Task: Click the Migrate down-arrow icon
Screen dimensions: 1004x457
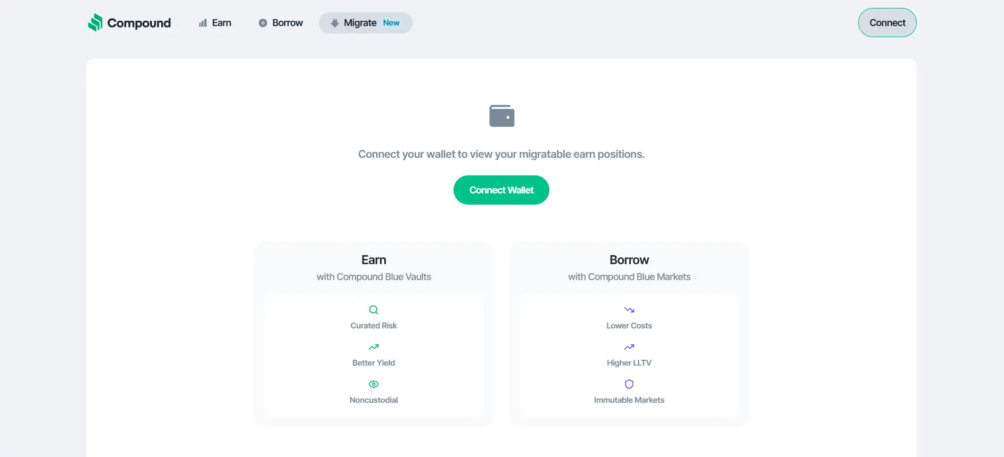Action: tap(335, 23)
